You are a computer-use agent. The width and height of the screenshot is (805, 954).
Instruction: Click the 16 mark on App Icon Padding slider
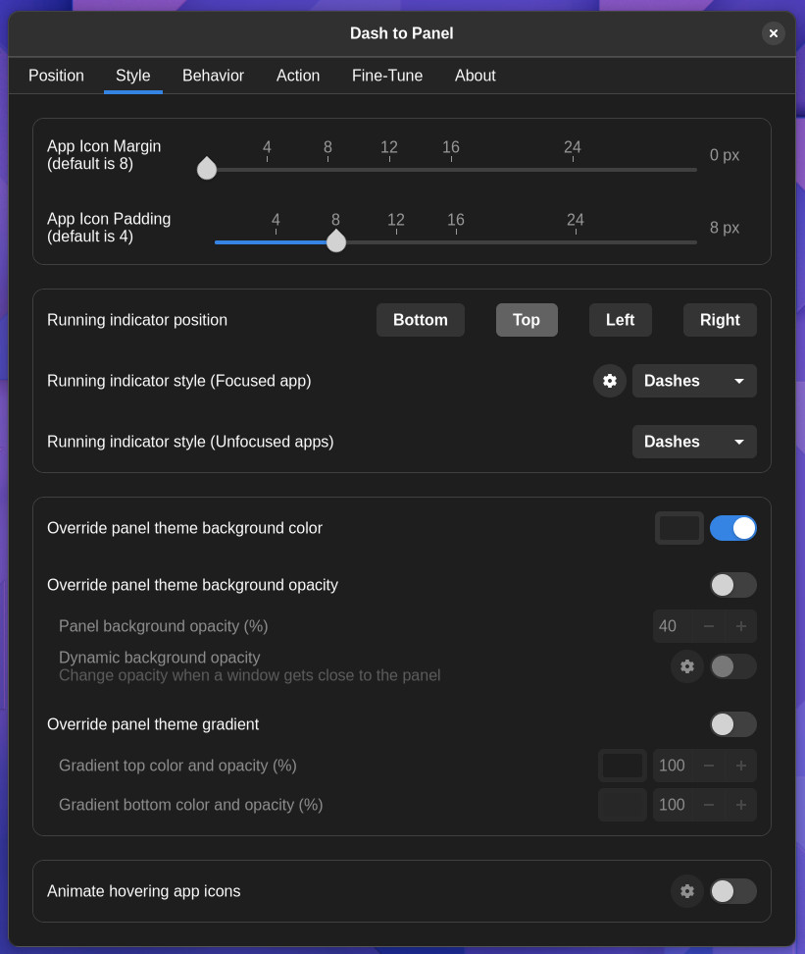tap(456, 220)
